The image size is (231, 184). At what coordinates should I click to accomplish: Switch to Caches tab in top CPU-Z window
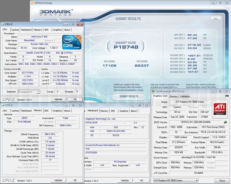pyautogui.click(x=15, y=30)
